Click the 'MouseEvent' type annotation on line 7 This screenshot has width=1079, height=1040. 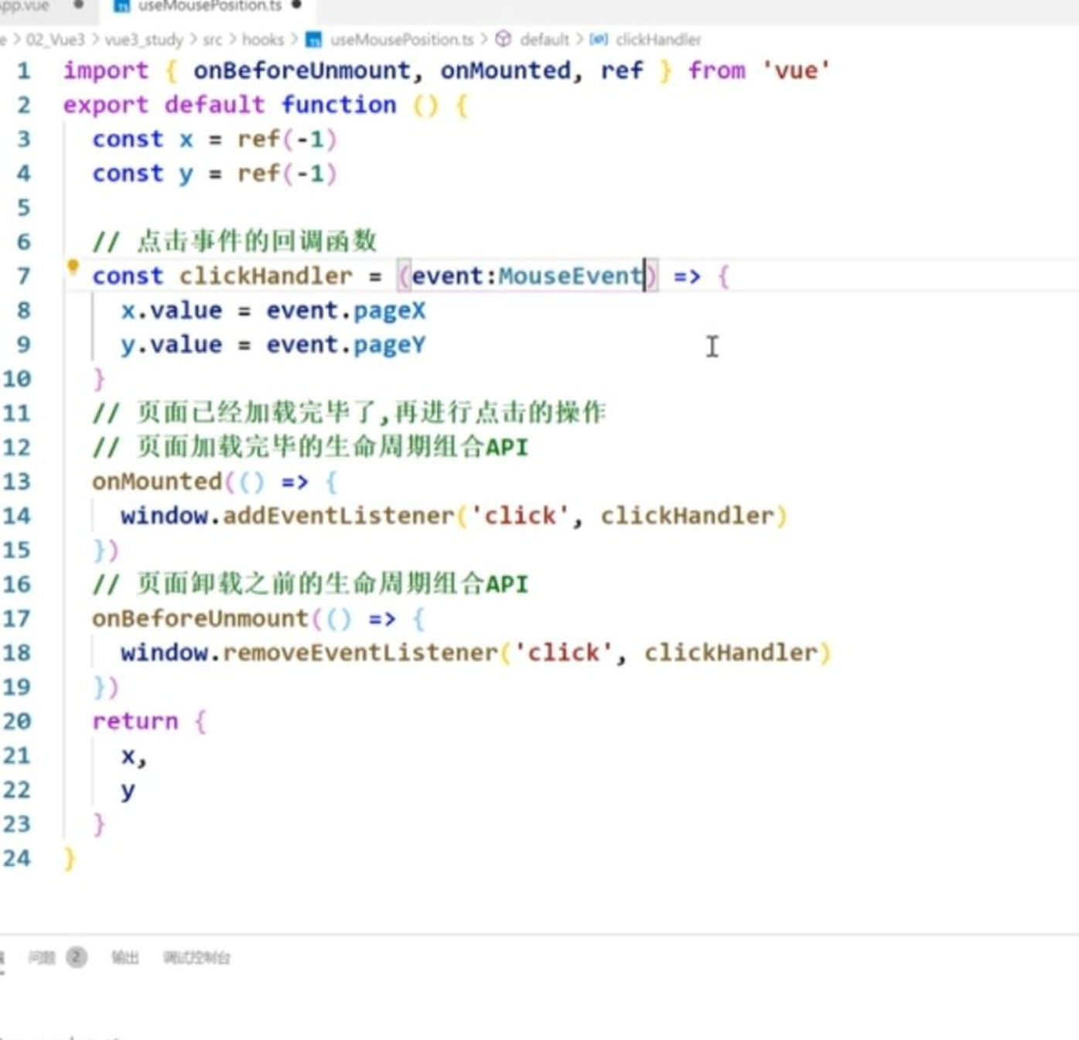tap(571, 276)
